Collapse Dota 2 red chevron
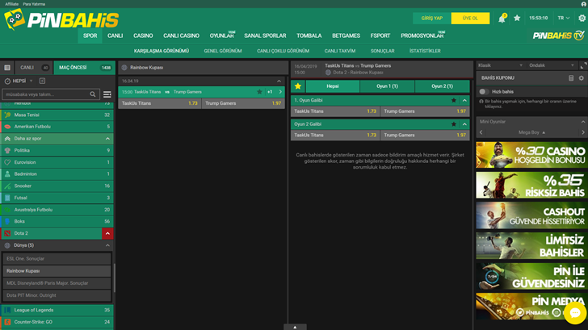The height and width of the screenshot is (330, 588). pyautogui.click(x=107, y=233)
